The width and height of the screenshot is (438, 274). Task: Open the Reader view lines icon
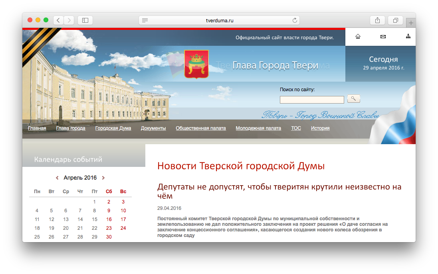[145, 20]
